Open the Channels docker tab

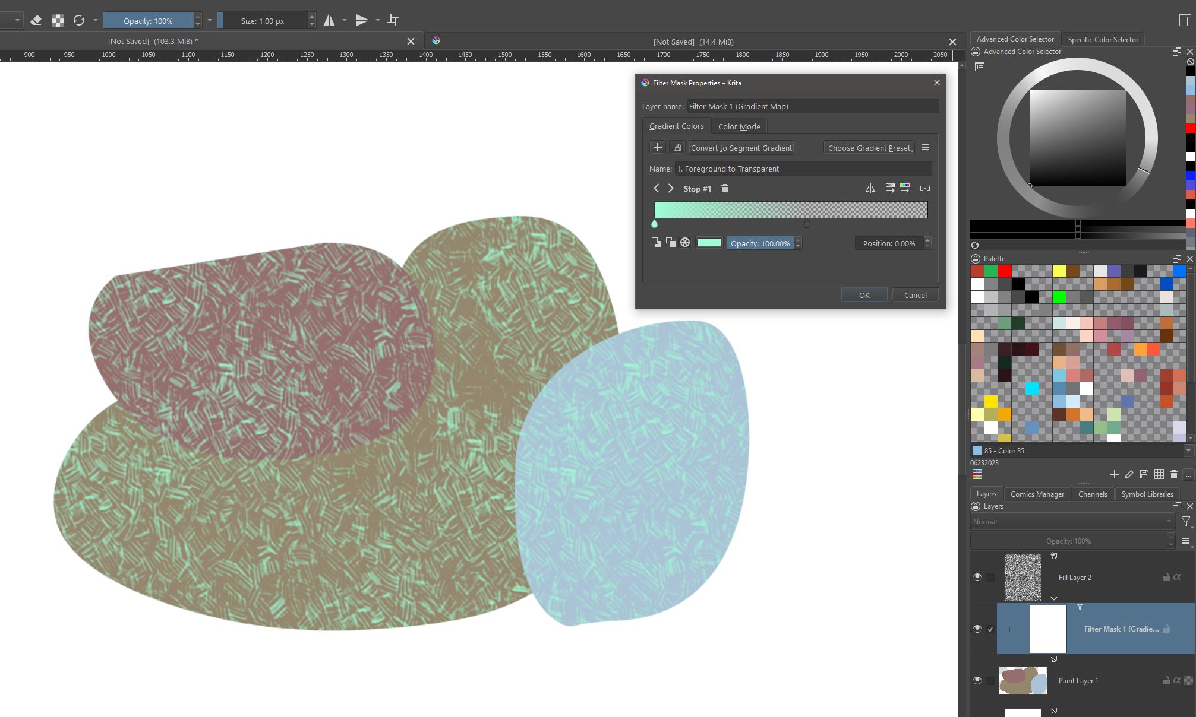pos(1092,494)
